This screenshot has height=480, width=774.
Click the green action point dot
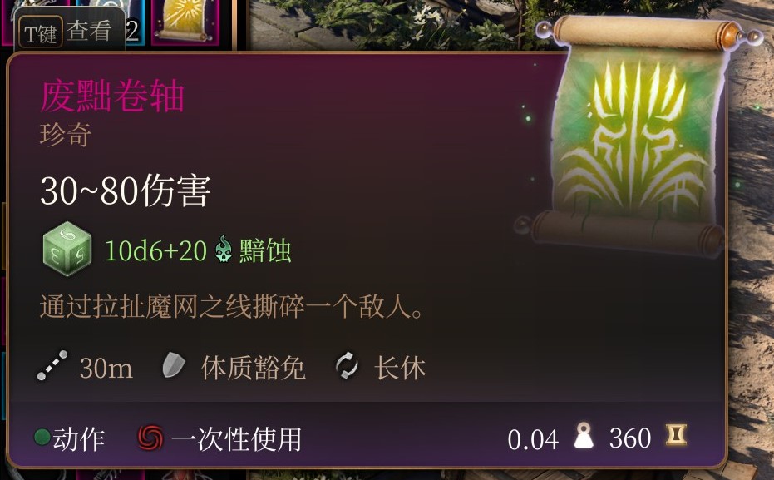42,437
